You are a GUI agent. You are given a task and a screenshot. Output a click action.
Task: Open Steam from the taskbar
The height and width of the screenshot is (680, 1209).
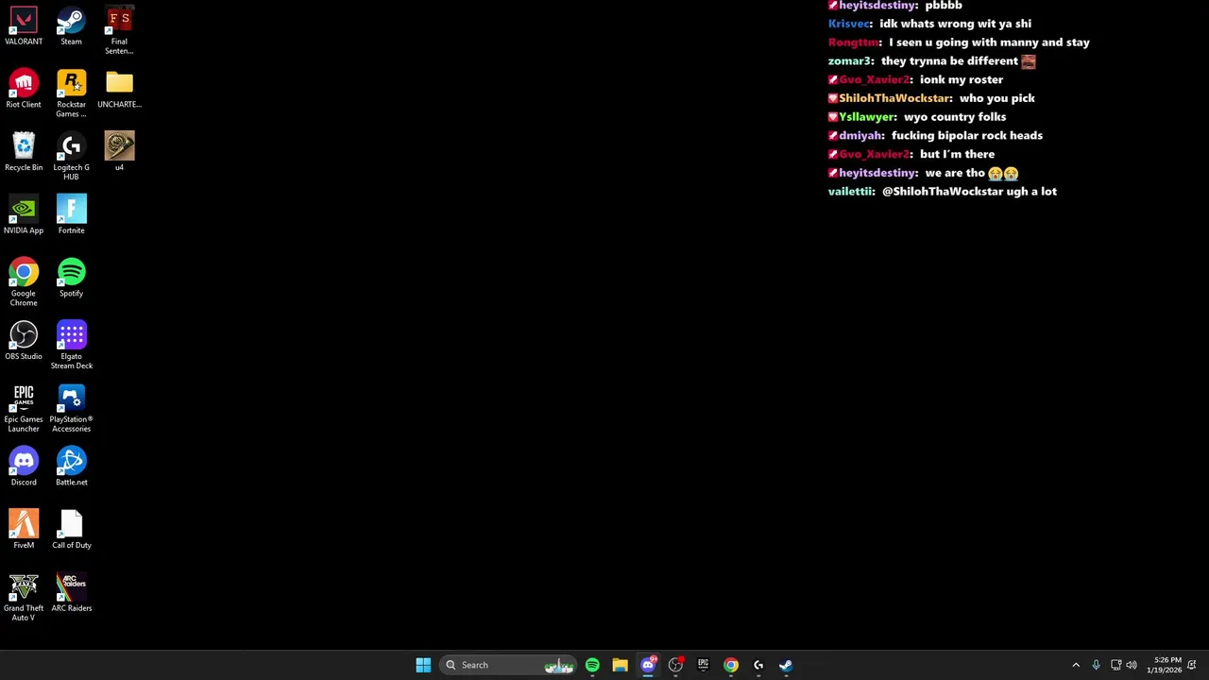point(786,665)
